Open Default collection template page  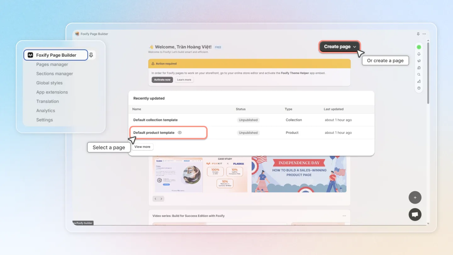click(155, 120)
